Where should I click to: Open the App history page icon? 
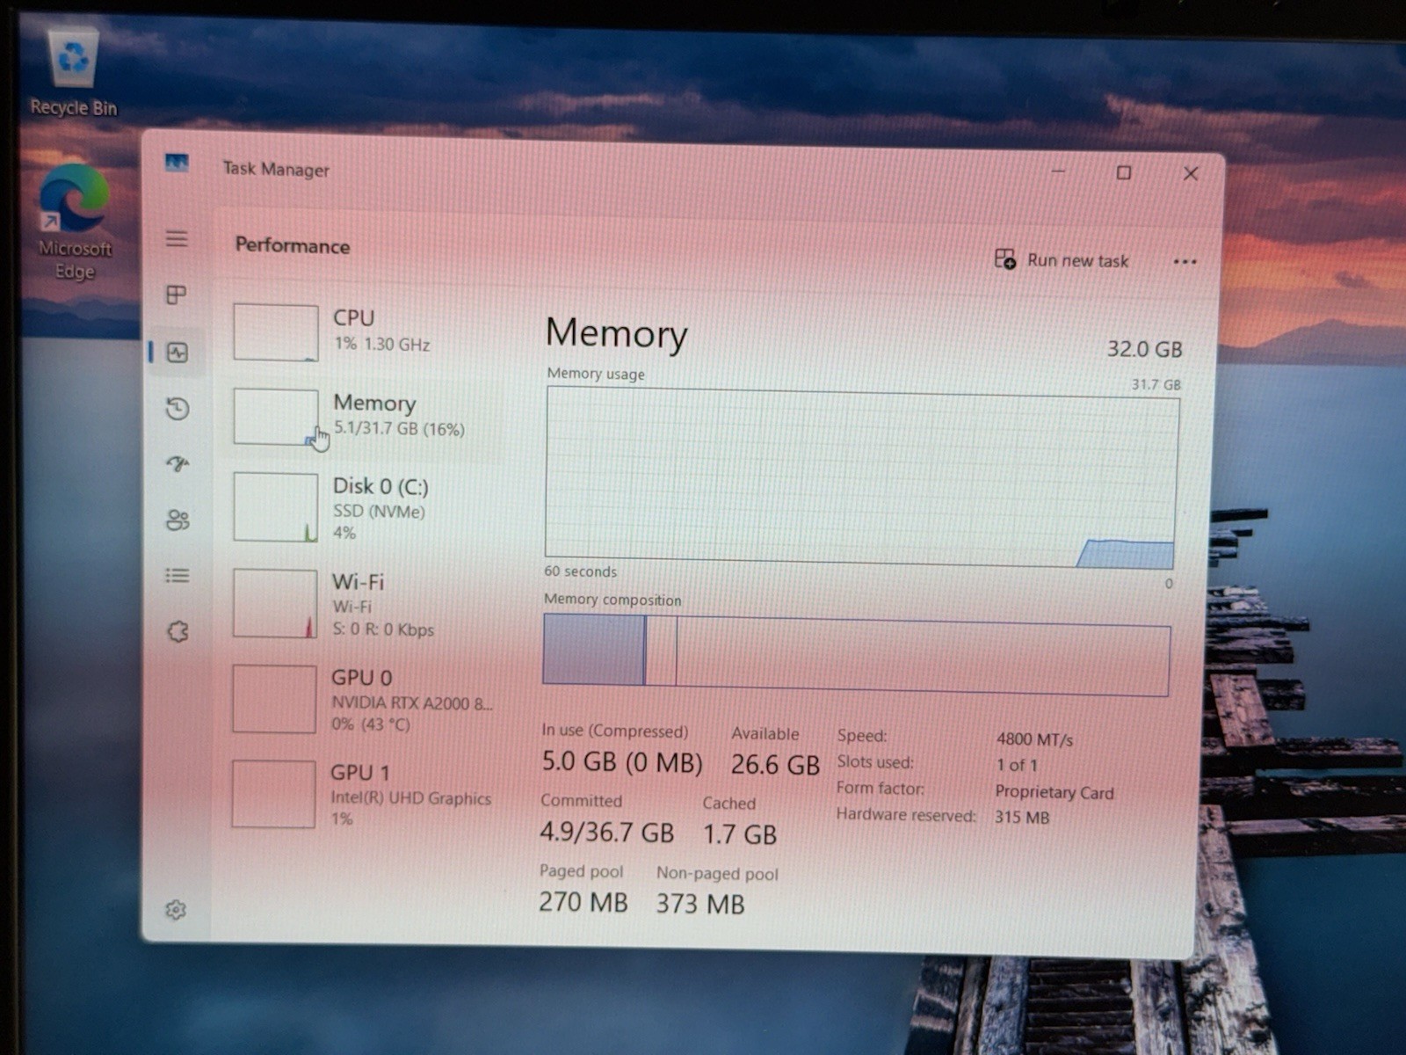[x=178, y=408]
